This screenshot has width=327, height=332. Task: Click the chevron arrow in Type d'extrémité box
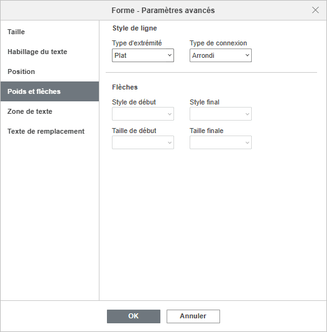170,55
